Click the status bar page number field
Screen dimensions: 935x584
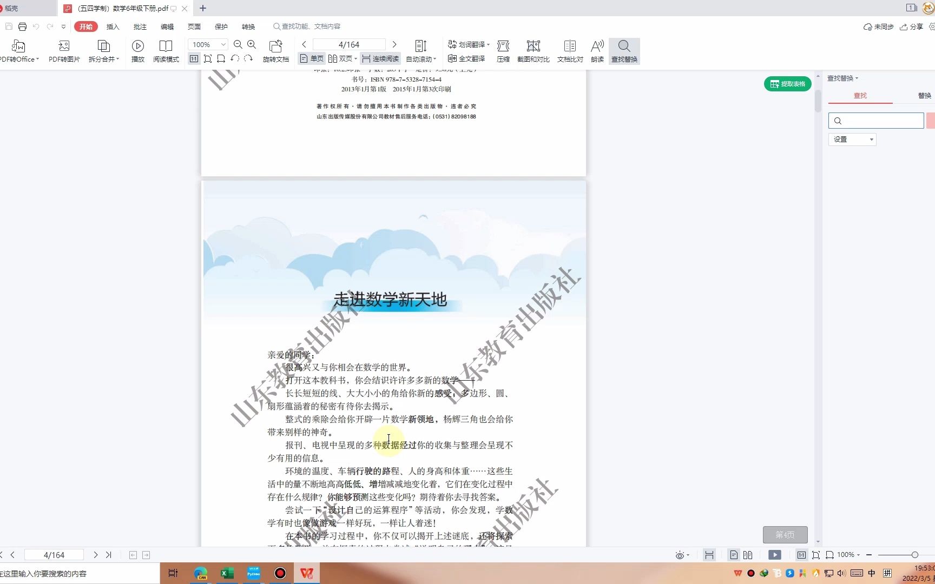[x=54, y=555]
